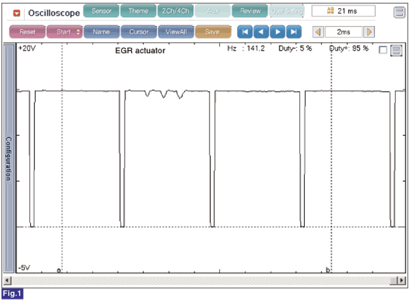Click the red dropdown icon beside Oscilloscope

pos(16,13)
